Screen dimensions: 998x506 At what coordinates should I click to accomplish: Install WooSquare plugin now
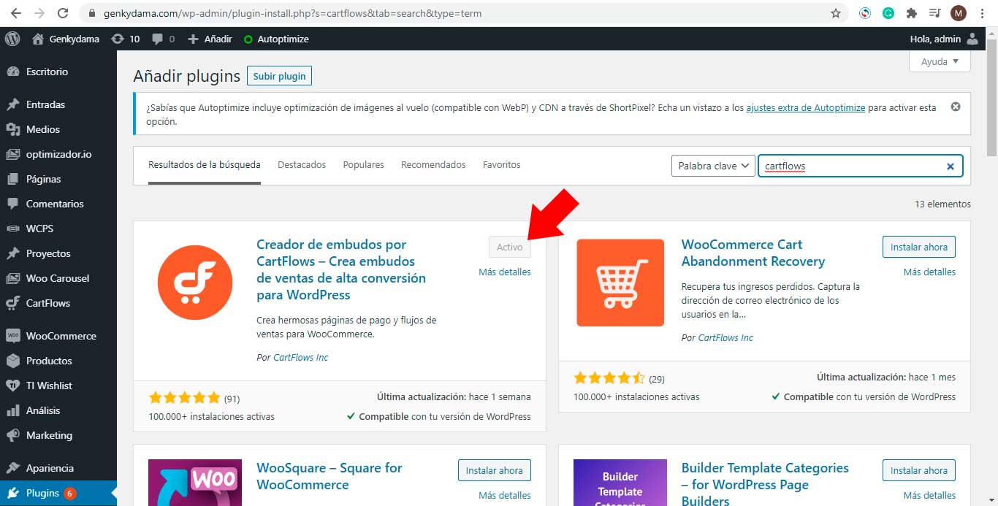tap(495, 470)
